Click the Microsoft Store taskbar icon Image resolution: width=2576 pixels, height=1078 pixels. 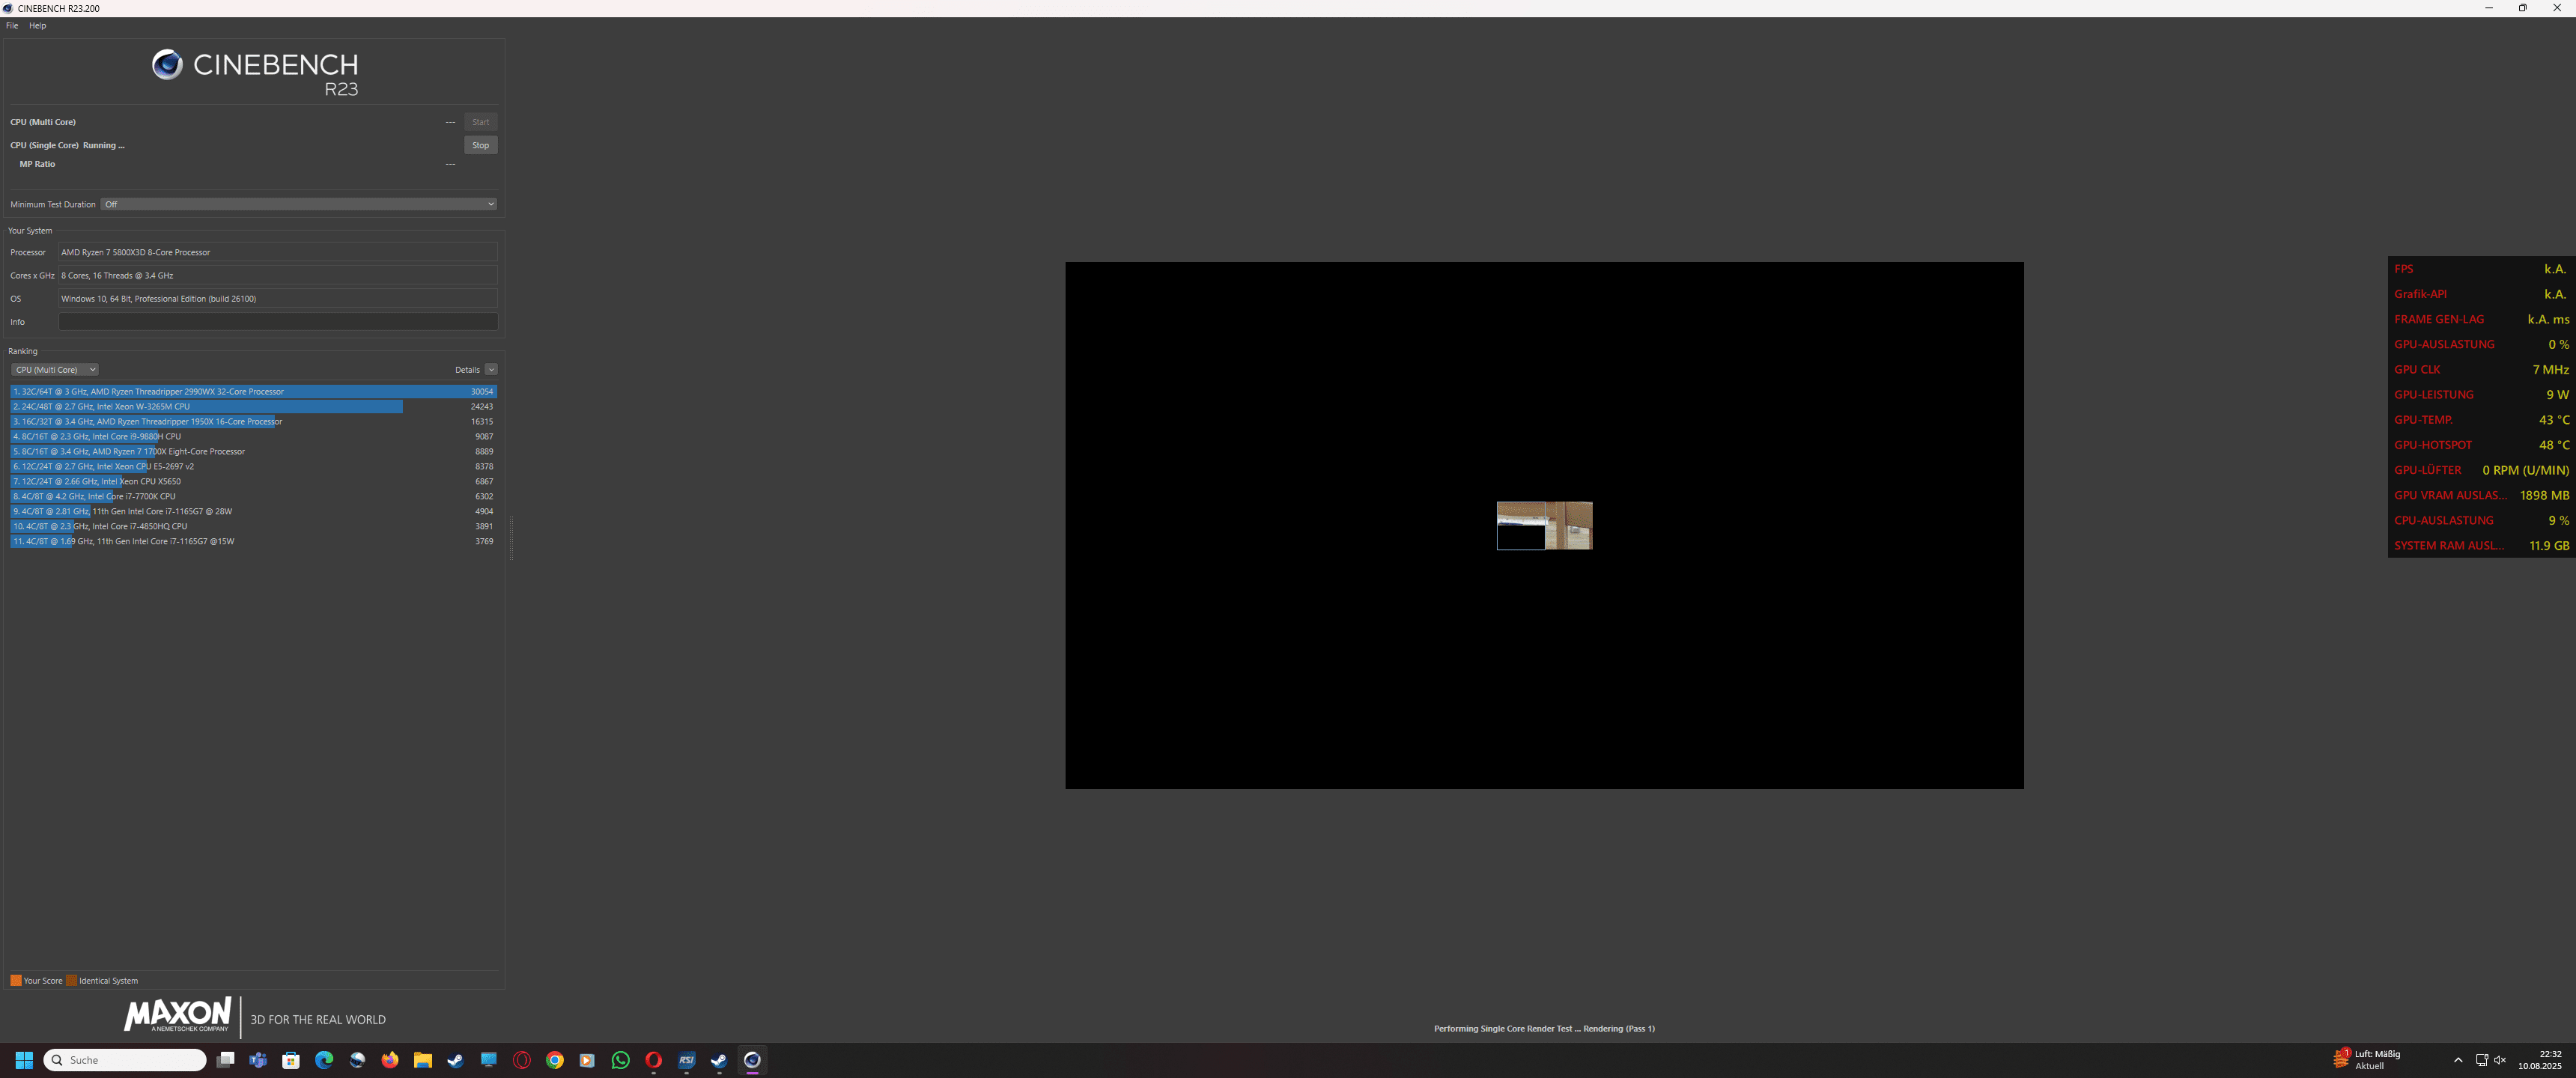tap(291, 1060)
